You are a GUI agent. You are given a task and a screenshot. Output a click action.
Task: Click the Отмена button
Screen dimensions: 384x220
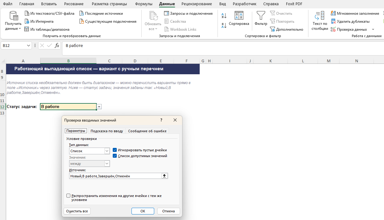169,211
